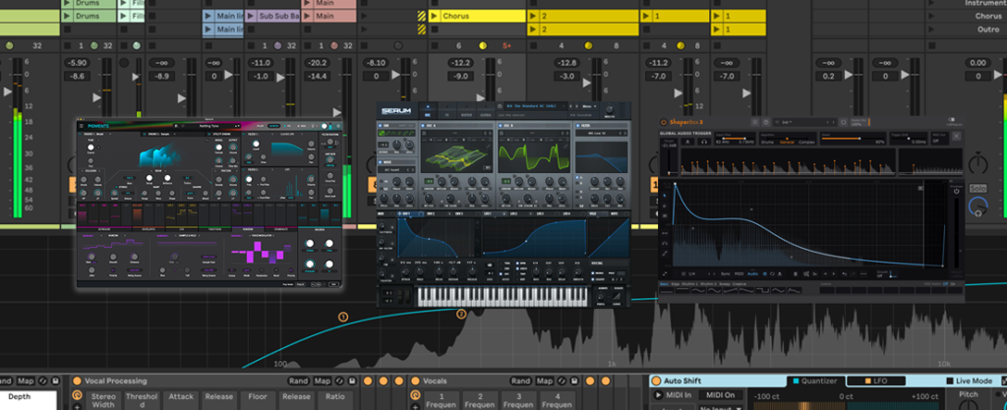Click Rand button on Vocal Processing rack
The width and height of the screenshot is (1007, 410).
pyautogui.click(x=299, y=381)
